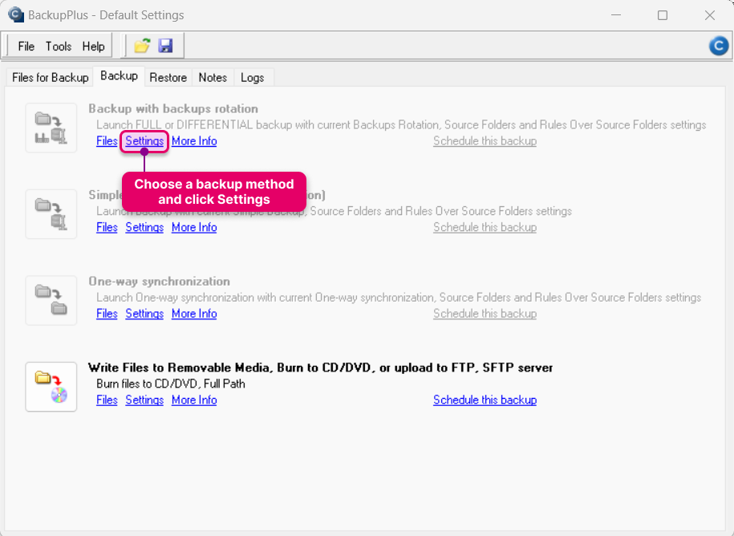Viewport: 734px width, 536px height.
Task: Open More Info under One-way synchronization
Action: click(x=194, y=314)
